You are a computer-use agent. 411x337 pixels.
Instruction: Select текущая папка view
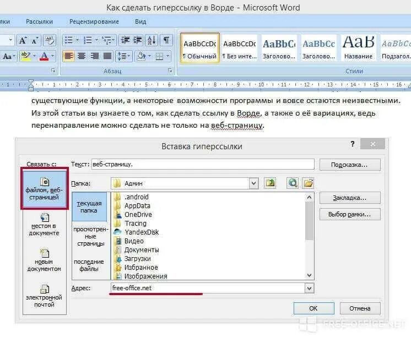pos(89,206)
